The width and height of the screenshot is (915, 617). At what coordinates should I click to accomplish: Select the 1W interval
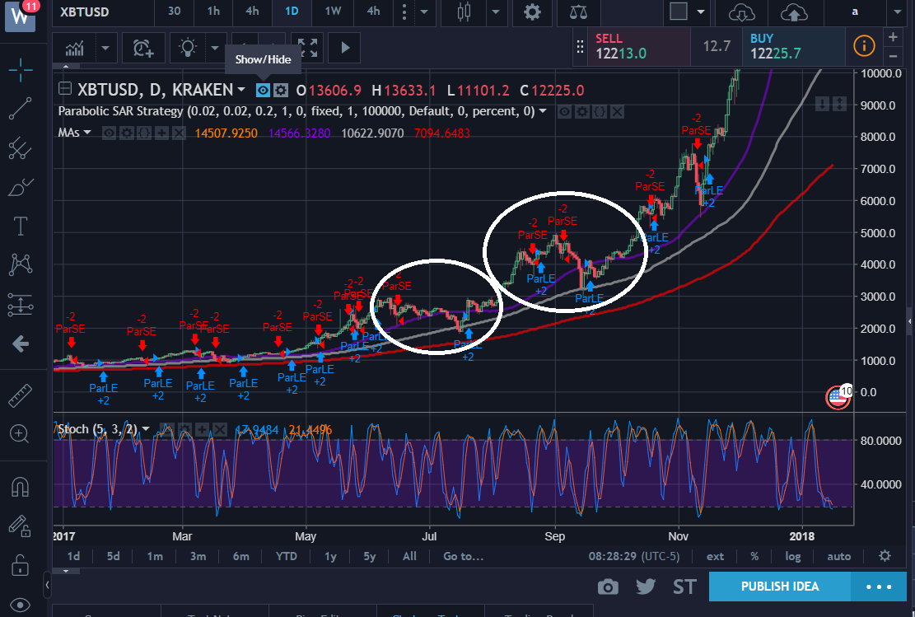pos(333,11)
